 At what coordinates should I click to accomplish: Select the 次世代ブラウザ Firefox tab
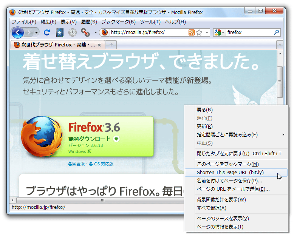[57, 45]
